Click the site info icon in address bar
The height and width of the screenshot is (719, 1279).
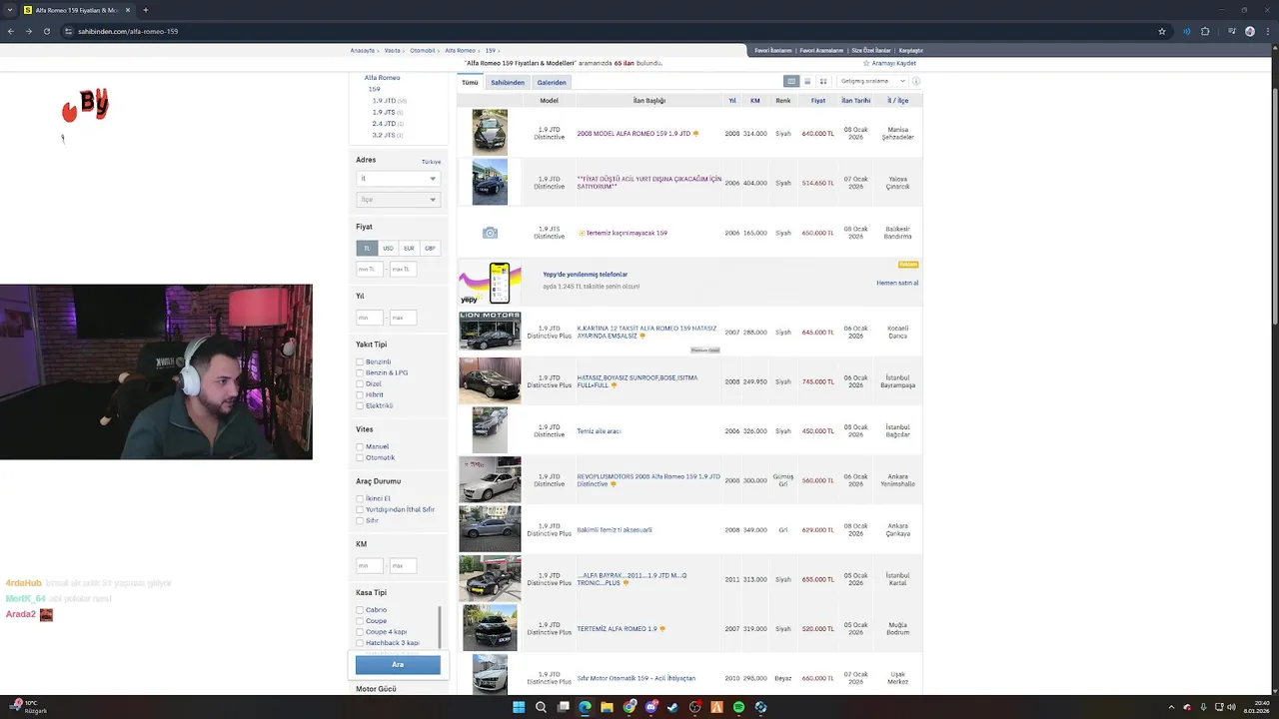[69, 31]
